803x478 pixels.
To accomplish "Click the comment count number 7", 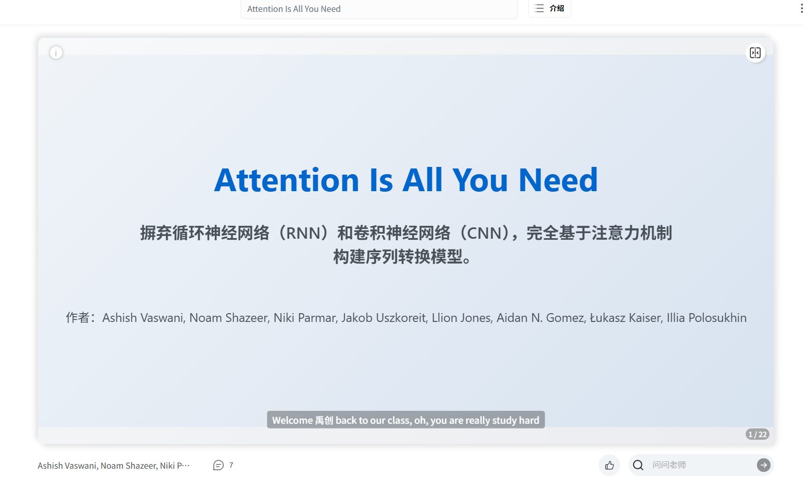I will coord(231,465).
